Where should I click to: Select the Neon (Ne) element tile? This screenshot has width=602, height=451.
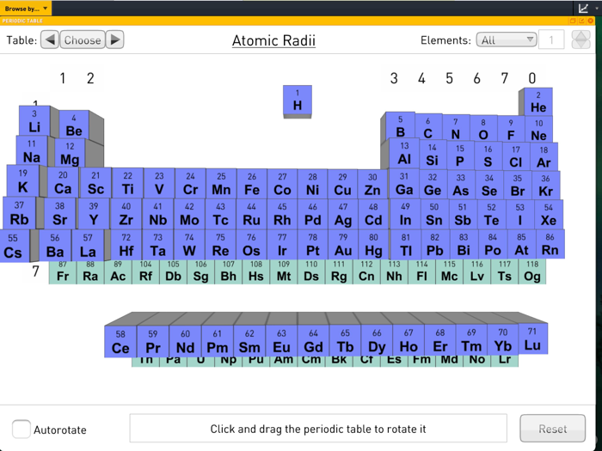[x=538, y=130]
